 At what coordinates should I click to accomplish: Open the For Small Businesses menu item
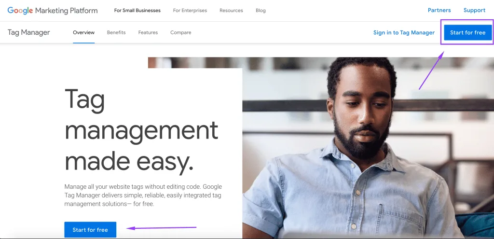click(x=137, y=11)
